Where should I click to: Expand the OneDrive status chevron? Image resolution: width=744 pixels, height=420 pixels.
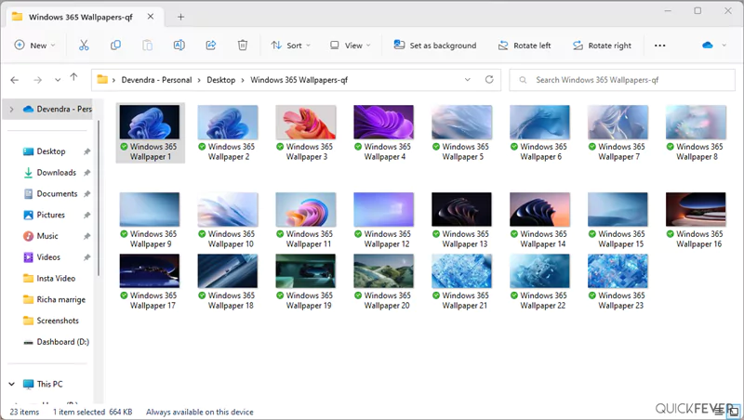724,46
